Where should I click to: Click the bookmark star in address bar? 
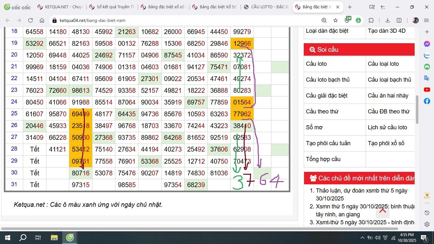(336, 20)
